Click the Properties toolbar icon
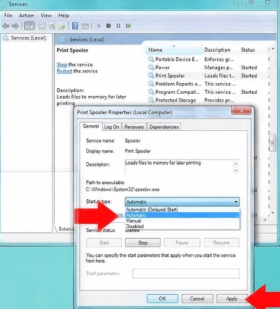Viewport: 280px width, 309px height. tap(42, 26)
